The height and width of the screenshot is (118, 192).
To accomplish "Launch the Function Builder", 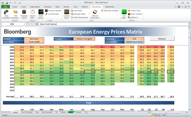I will pyautogui.click(x=53, y=11).
